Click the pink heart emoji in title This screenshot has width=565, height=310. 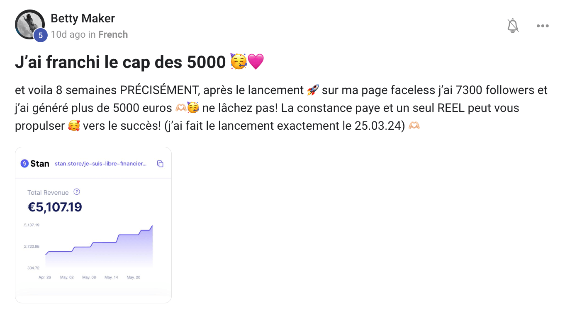click(256, 62)
